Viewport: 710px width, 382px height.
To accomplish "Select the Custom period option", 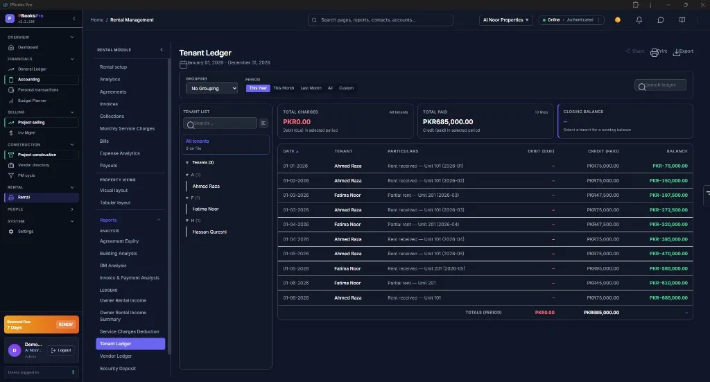I will tap(347, 88).
